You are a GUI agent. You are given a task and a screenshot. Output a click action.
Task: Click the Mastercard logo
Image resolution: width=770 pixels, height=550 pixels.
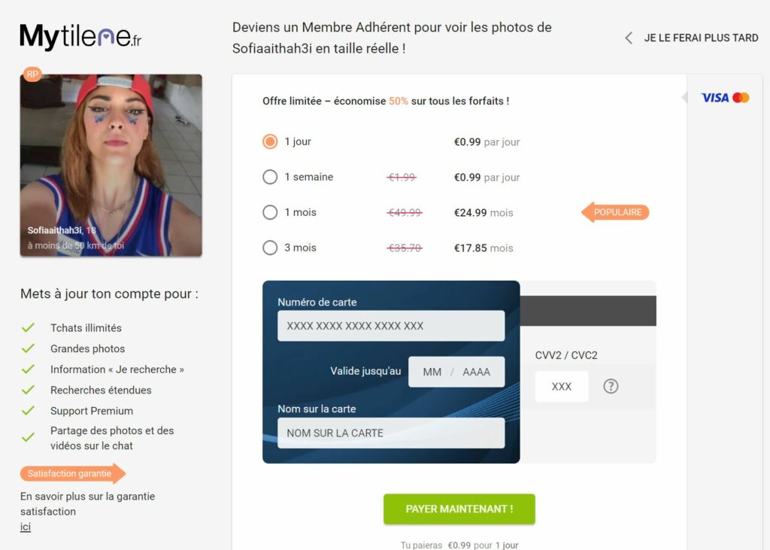(x=741, y=98)
